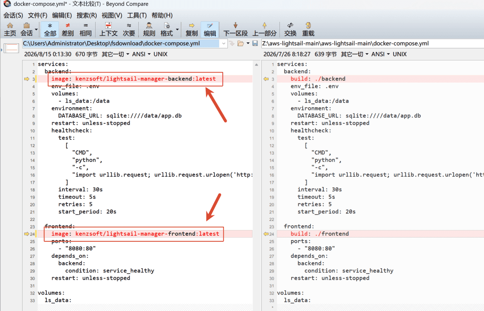The height and width of the screenshot is (311, 484).
Task: Click left pane 'interval: 30s' line
Action: (80, 189)
